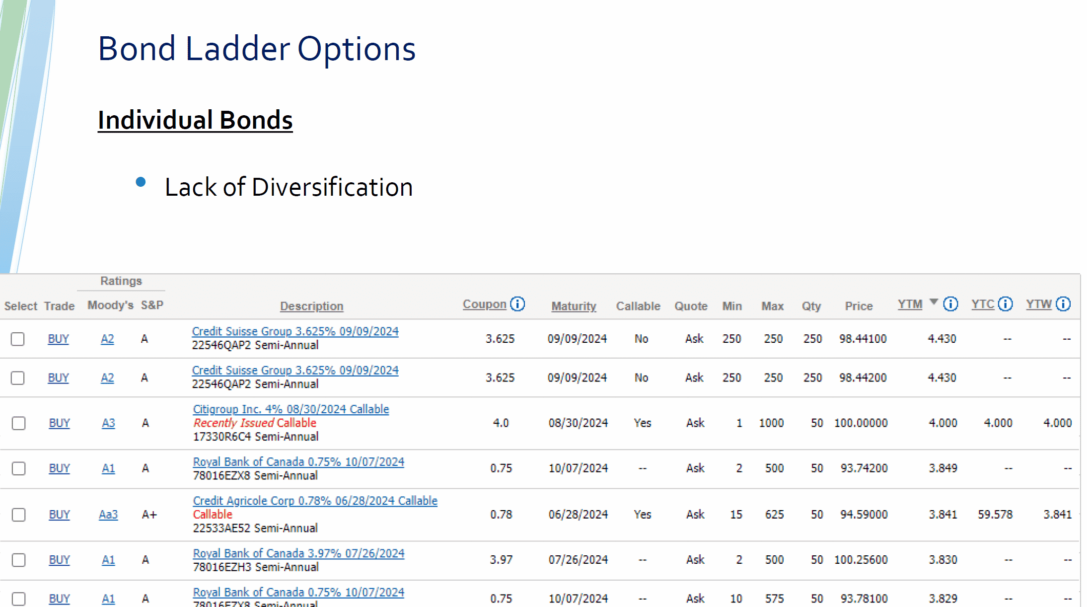
Task: Click BUY for the Citigroup Inc. bond
Action: [59, 423]
